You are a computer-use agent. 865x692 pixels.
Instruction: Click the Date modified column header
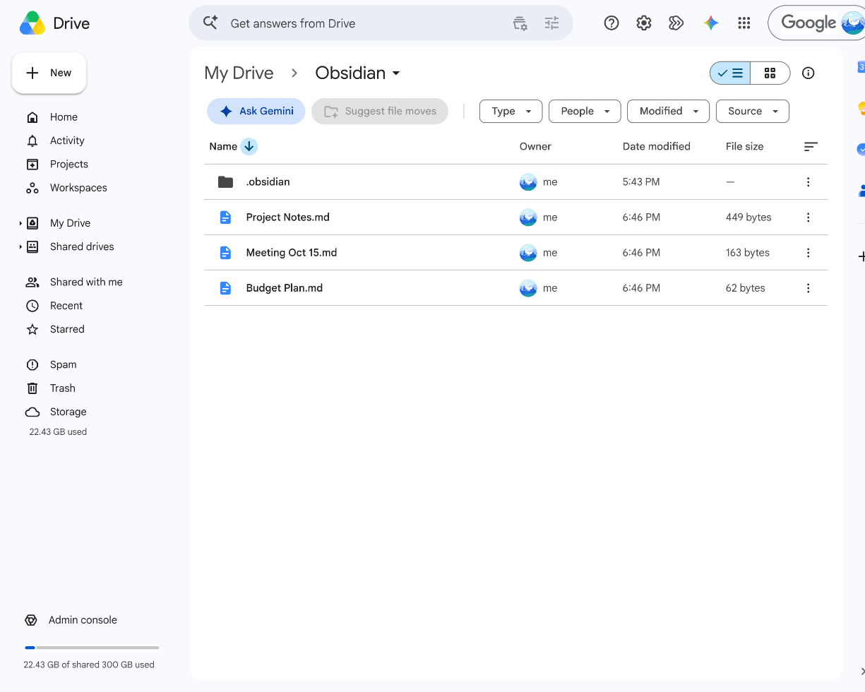(x=657, y=147)
